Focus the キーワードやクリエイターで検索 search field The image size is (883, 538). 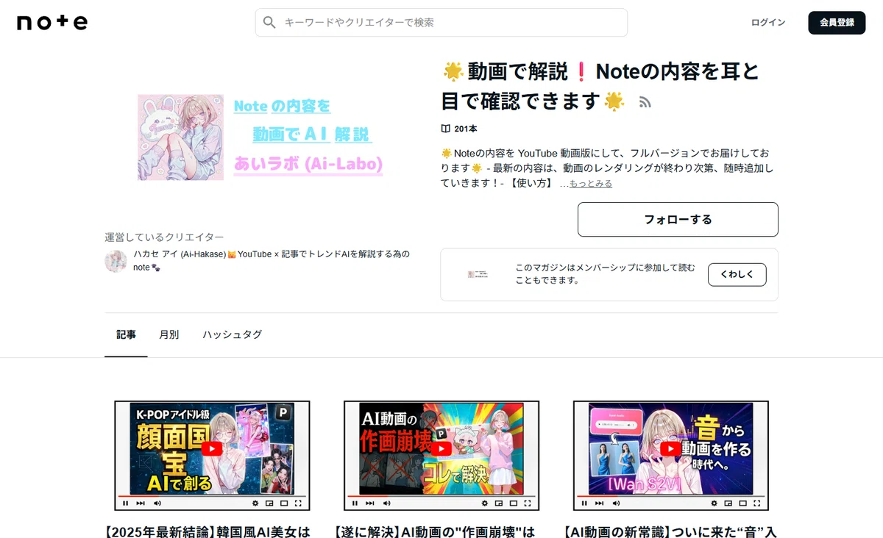[x=441, y=23]
